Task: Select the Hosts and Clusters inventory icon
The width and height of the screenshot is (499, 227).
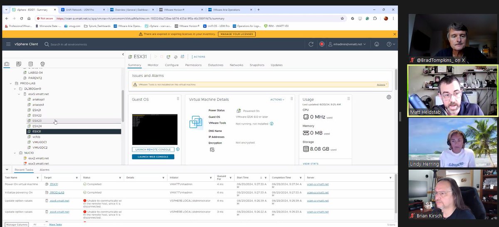Action: coord(7,64)
